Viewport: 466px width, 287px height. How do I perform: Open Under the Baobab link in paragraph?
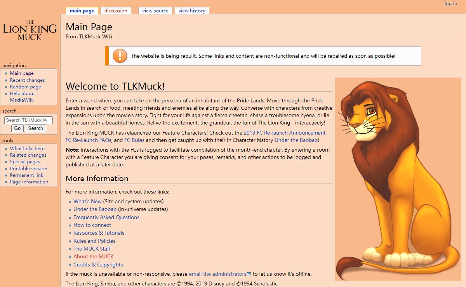(297, 140)
